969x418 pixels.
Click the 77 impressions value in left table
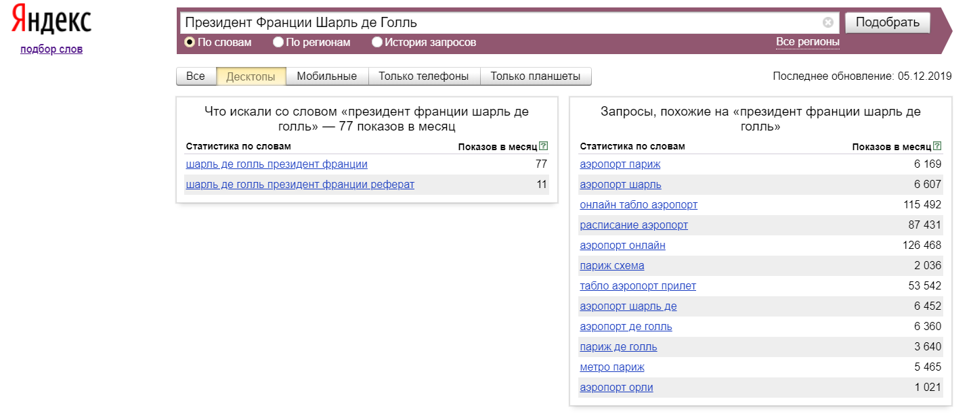541,164
